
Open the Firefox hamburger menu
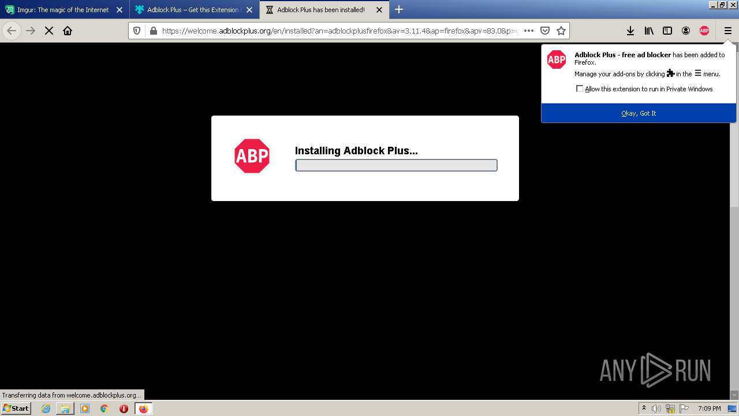pyautogui.click(x=727, y=31)
